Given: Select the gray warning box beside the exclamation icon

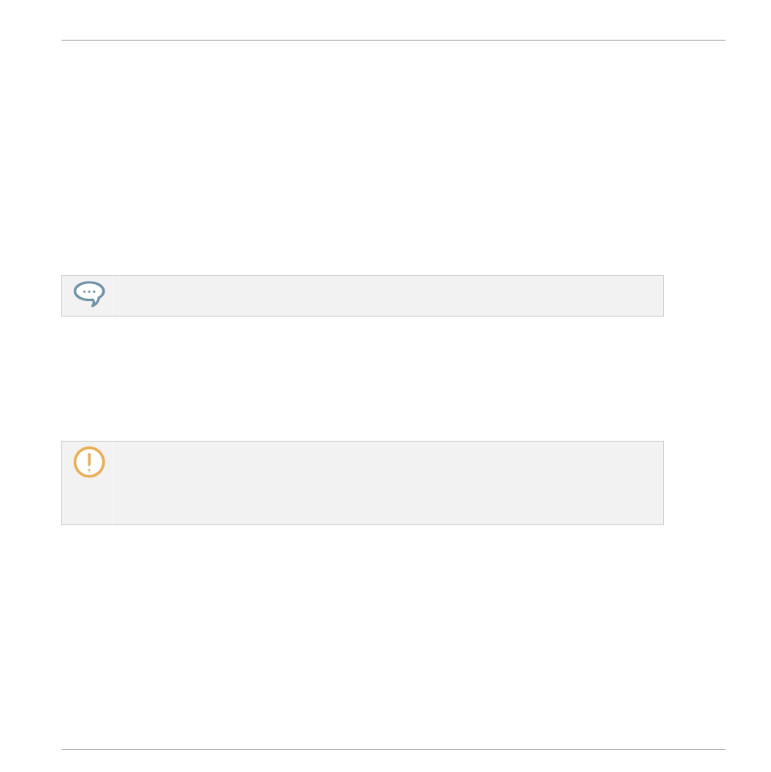Looking at the screenshot, I should pos(388,483).
